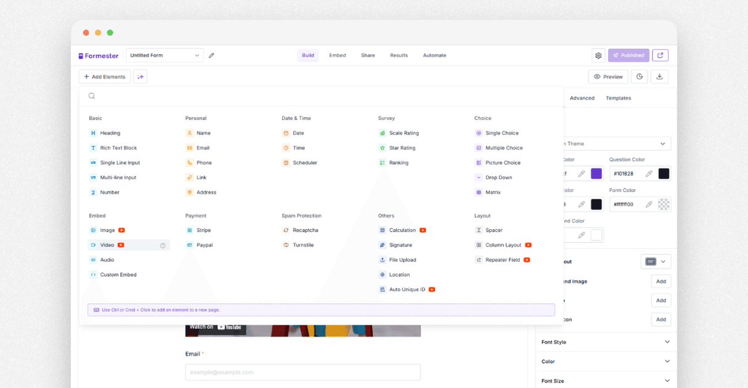Viewport: 748px width, 388px height.
Task: Rename the form using the pencil icon
Action: tap(211, 55)
